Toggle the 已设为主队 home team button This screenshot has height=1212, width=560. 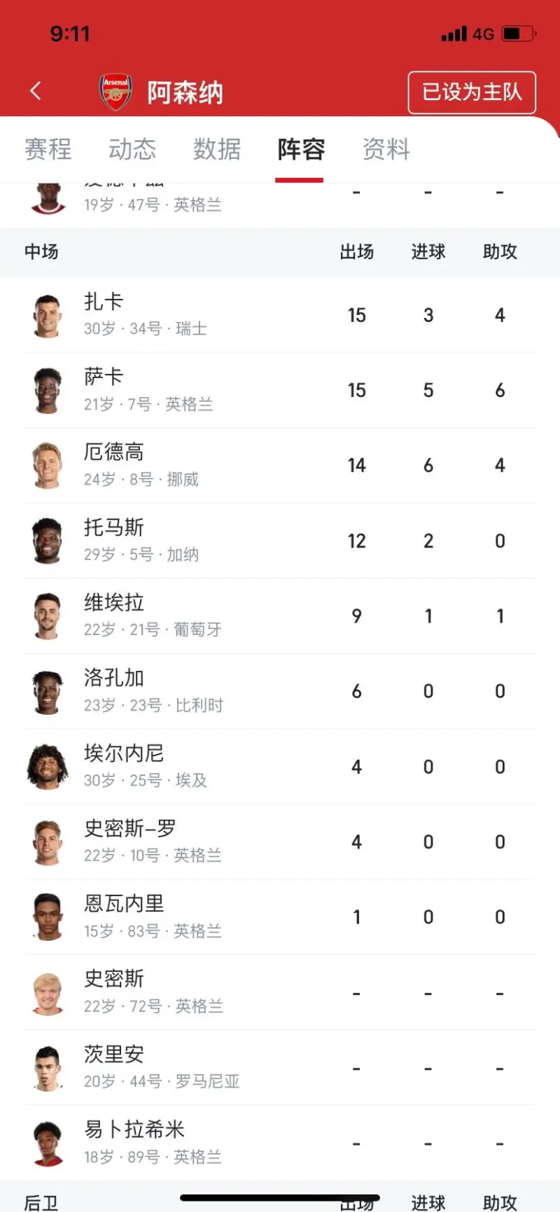click(472, 92)
